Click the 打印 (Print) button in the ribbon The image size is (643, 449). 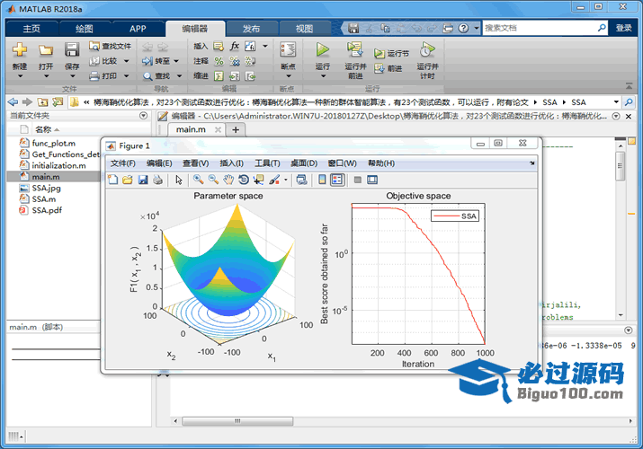click(x=104, y=75)
